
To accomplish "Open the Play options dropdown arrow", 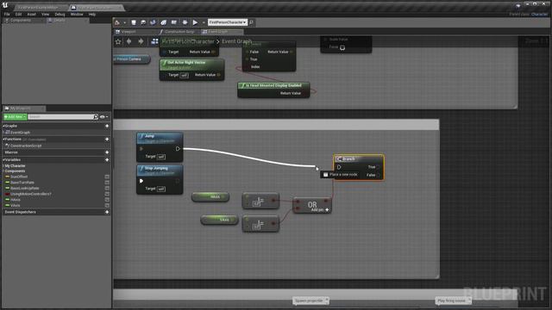I will point(204,23).
